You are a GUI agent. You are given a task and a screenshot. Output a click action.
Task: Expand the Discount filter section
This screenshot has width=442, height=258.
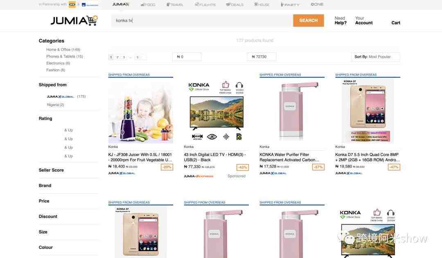tap(48, 217)
